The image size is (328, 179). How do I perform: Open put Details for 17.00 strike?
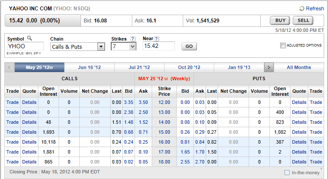tap(299, 152)
